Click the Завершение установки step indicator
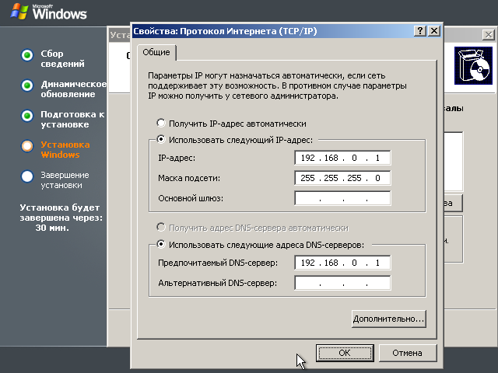498x373 pixels. pos(27,176)
